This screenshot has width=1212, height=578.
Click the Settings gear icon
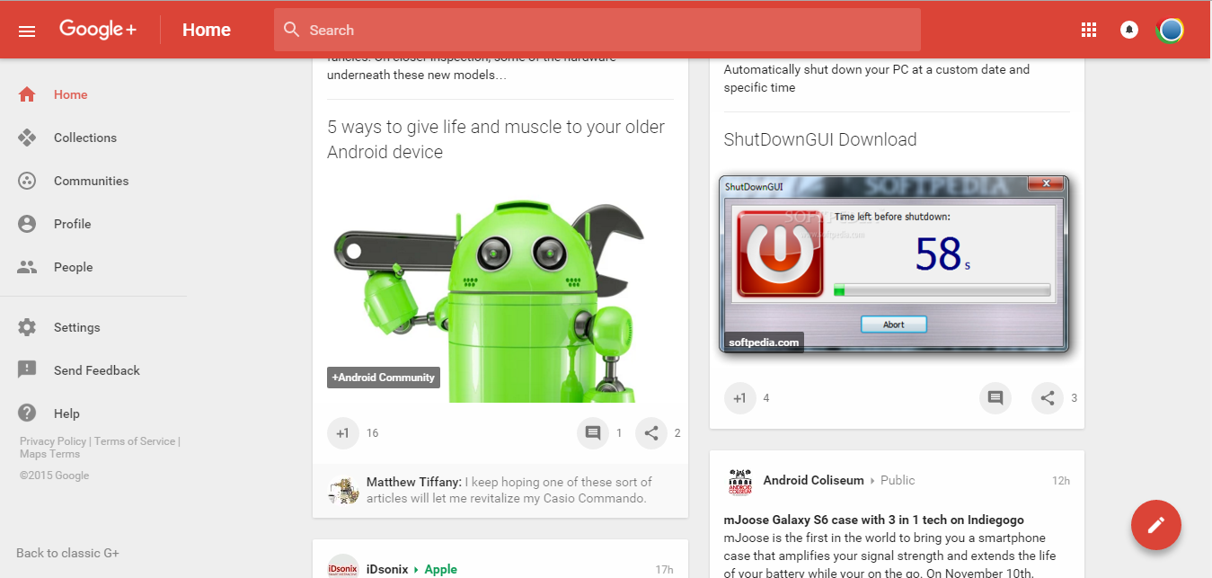click(27, 327)
